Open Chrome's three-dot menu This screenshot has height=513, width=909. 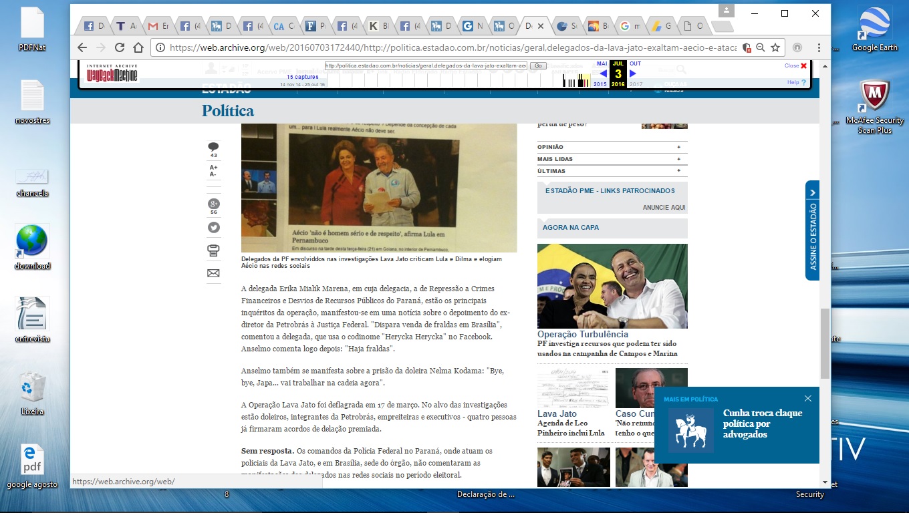(x=819, y=47)
